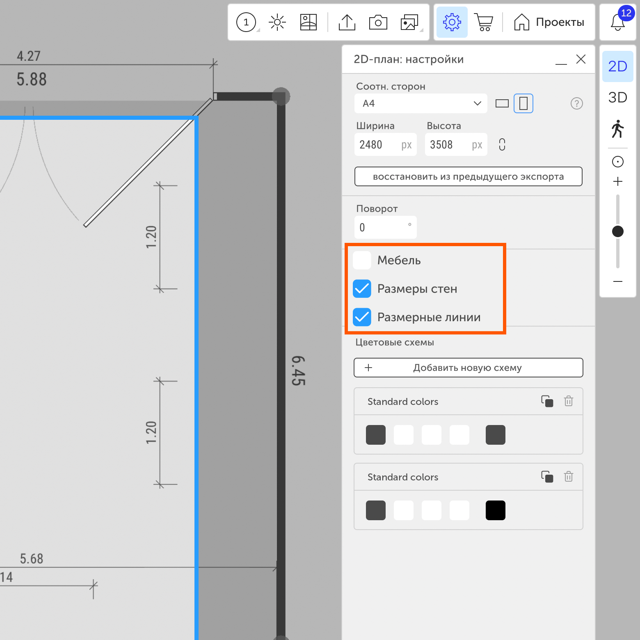The width and height of the screenshot is (640, 640).
Task: Click Добавить новую схему button
Action: pos(468,368)
